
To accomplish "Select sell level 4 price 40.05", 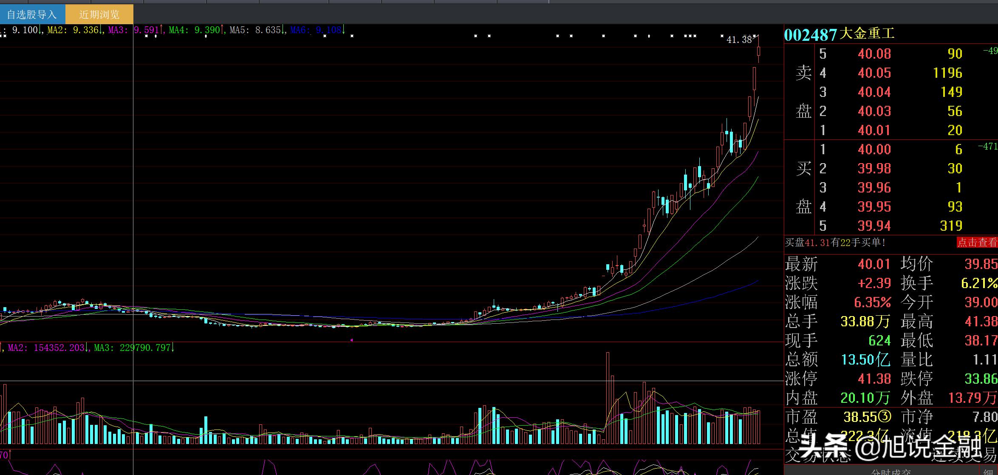I will (x=874, y=73).
